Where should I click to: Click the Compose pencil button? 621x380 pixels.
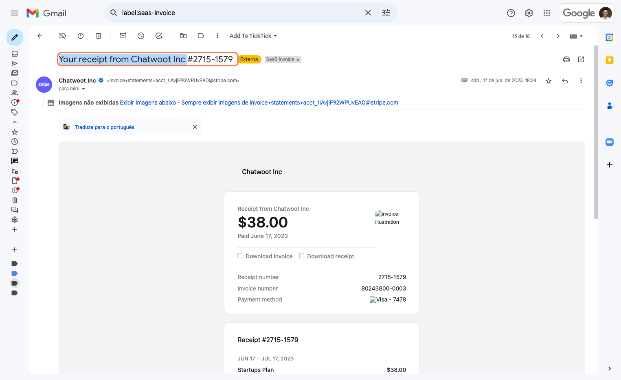pos(15,37)
